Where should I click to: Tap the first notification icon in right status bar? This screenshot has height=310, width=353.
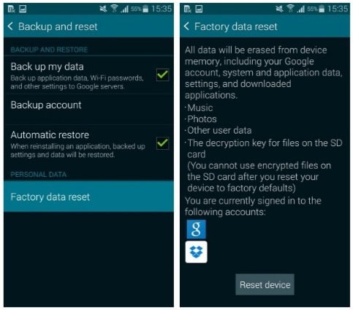(x=188, y=10)
